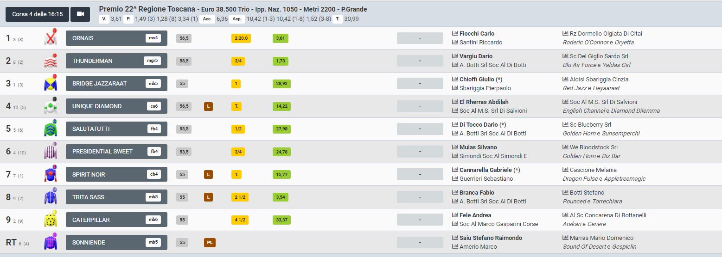The image size is (722, 257).
Task: Click Thunderman red striped silk icon
Action: (50, 61)
